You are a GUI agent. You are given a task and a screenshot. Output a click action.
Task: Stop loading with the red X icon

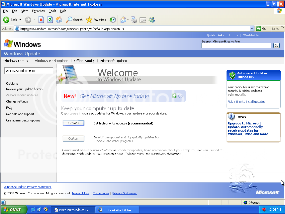click(x=41, y=20)
